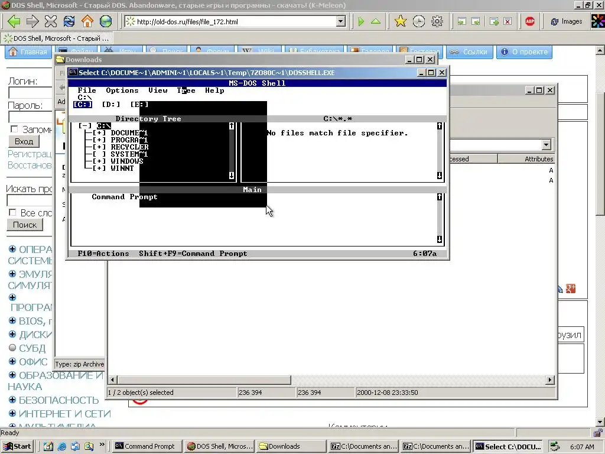Click the Вход login button
Viewport: 605px width, 454px height.
pos(24,141)
